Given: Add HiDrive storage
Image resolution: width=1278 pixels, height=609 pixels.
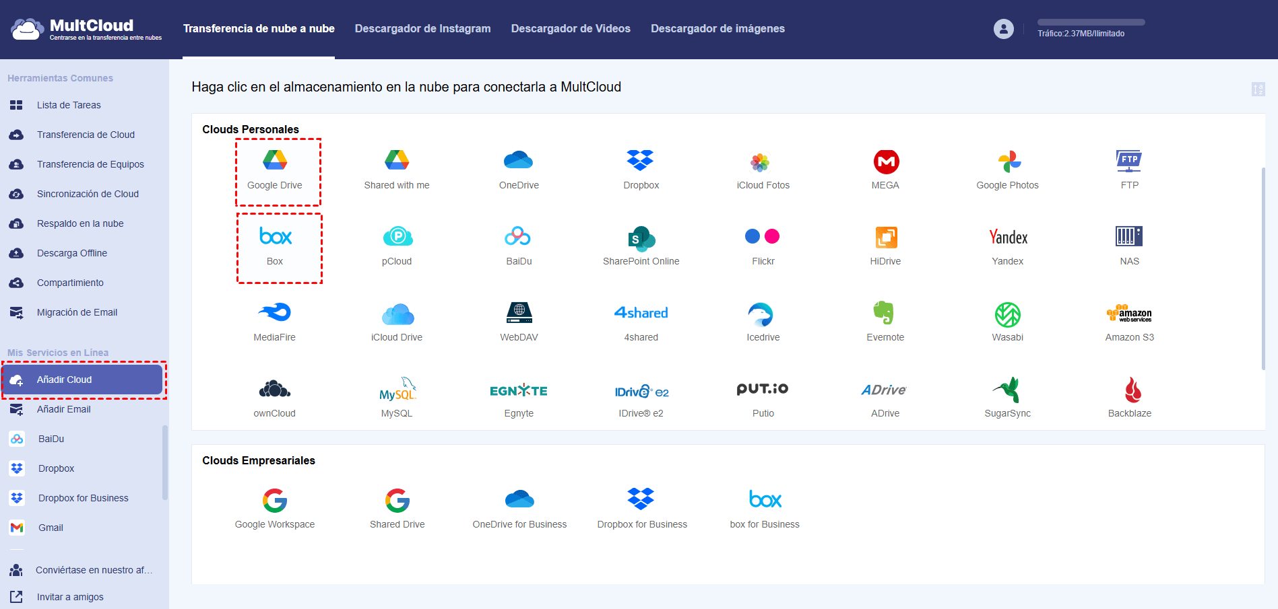Looking at the screenshot, I should pyautogui.click(x=885, y=246).
